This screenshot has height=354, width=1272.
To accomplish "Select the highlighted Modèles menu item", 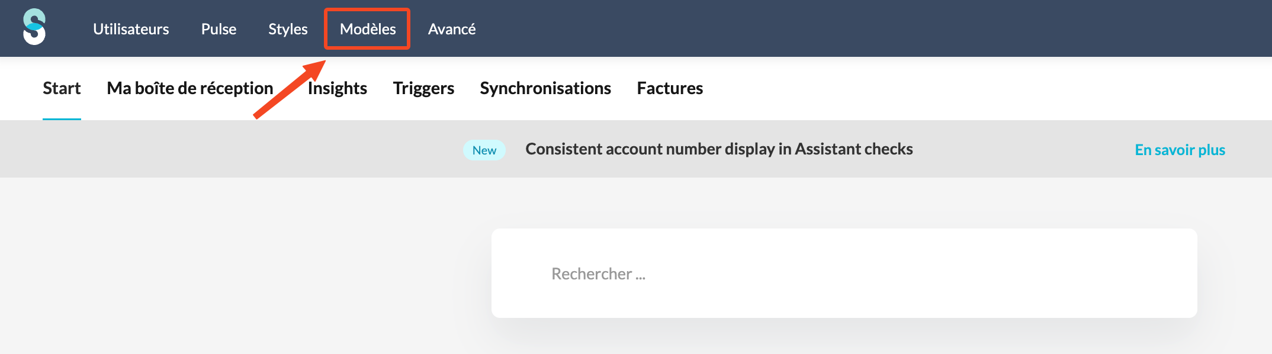I will (368, 29).
